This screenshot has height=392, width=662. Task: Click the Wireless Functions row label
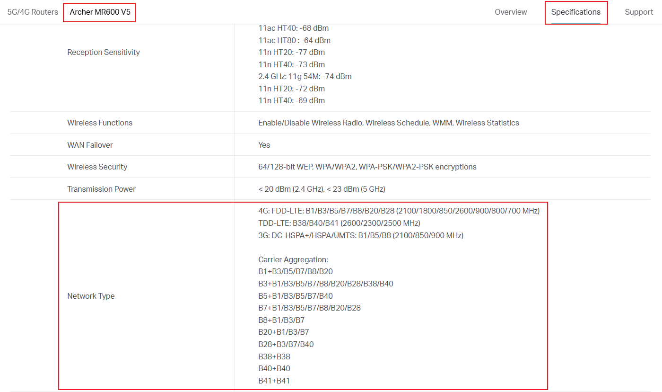pos(100,123)
